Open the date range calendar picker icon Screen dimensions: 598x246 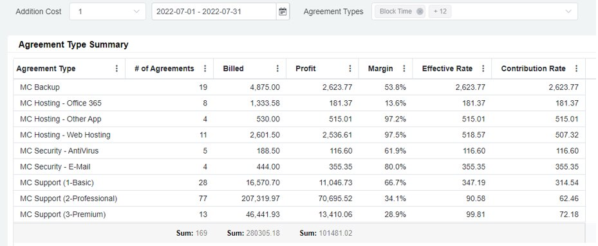(283, 12)
